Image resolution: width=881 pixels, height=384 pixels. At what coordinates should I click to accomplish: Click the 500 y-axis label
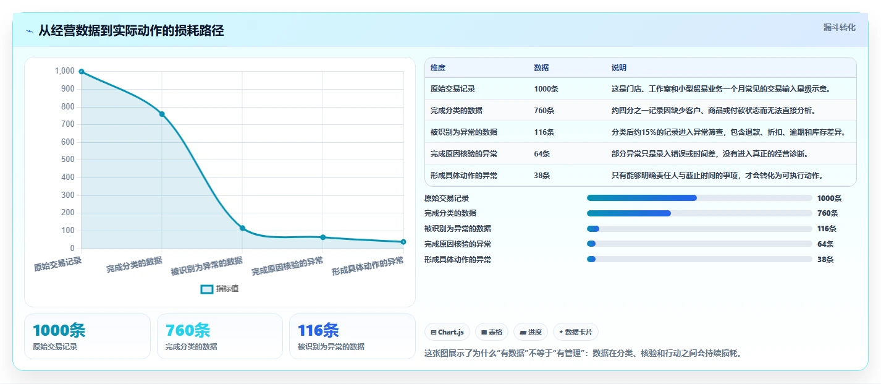(x=68, y=160)
